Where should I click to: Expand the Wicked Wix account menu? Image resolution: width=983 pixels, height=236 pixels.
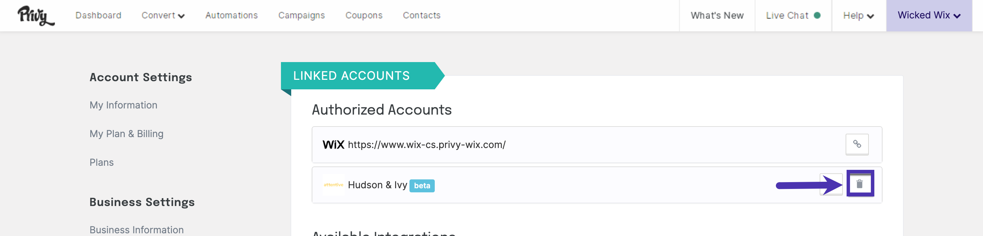tap(928, 16)
